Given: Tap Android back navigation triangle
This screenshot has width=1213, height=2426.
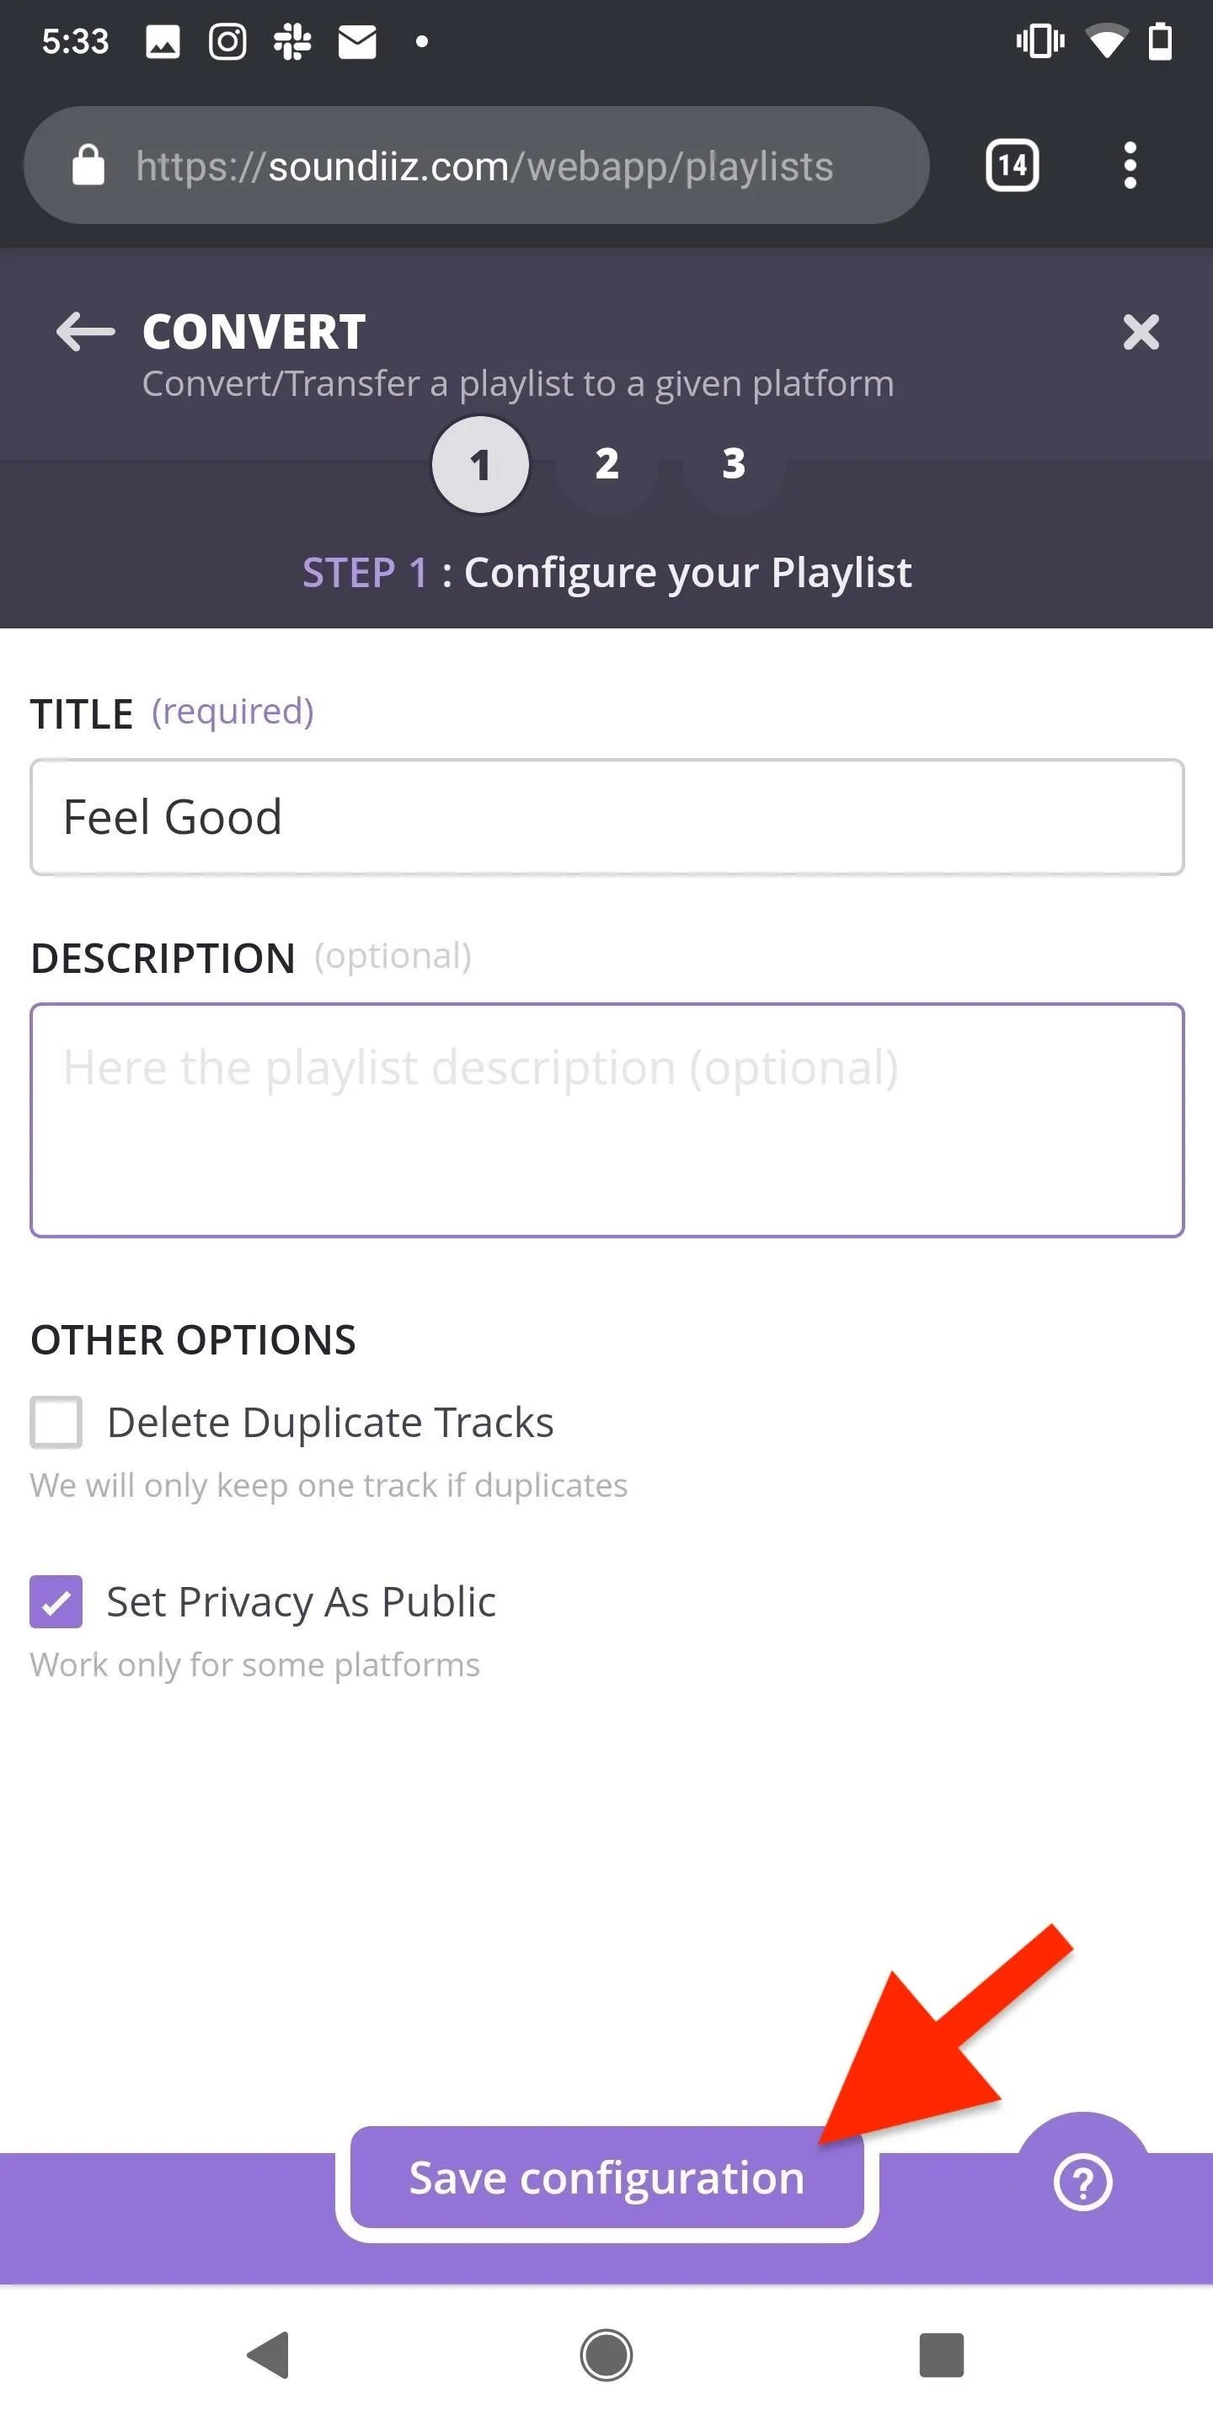Looking at the screenshot, I should tap(268, 2354).
